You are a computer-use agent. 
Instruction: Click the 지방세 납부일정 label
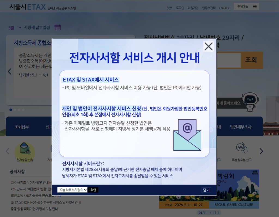[37, 28]
